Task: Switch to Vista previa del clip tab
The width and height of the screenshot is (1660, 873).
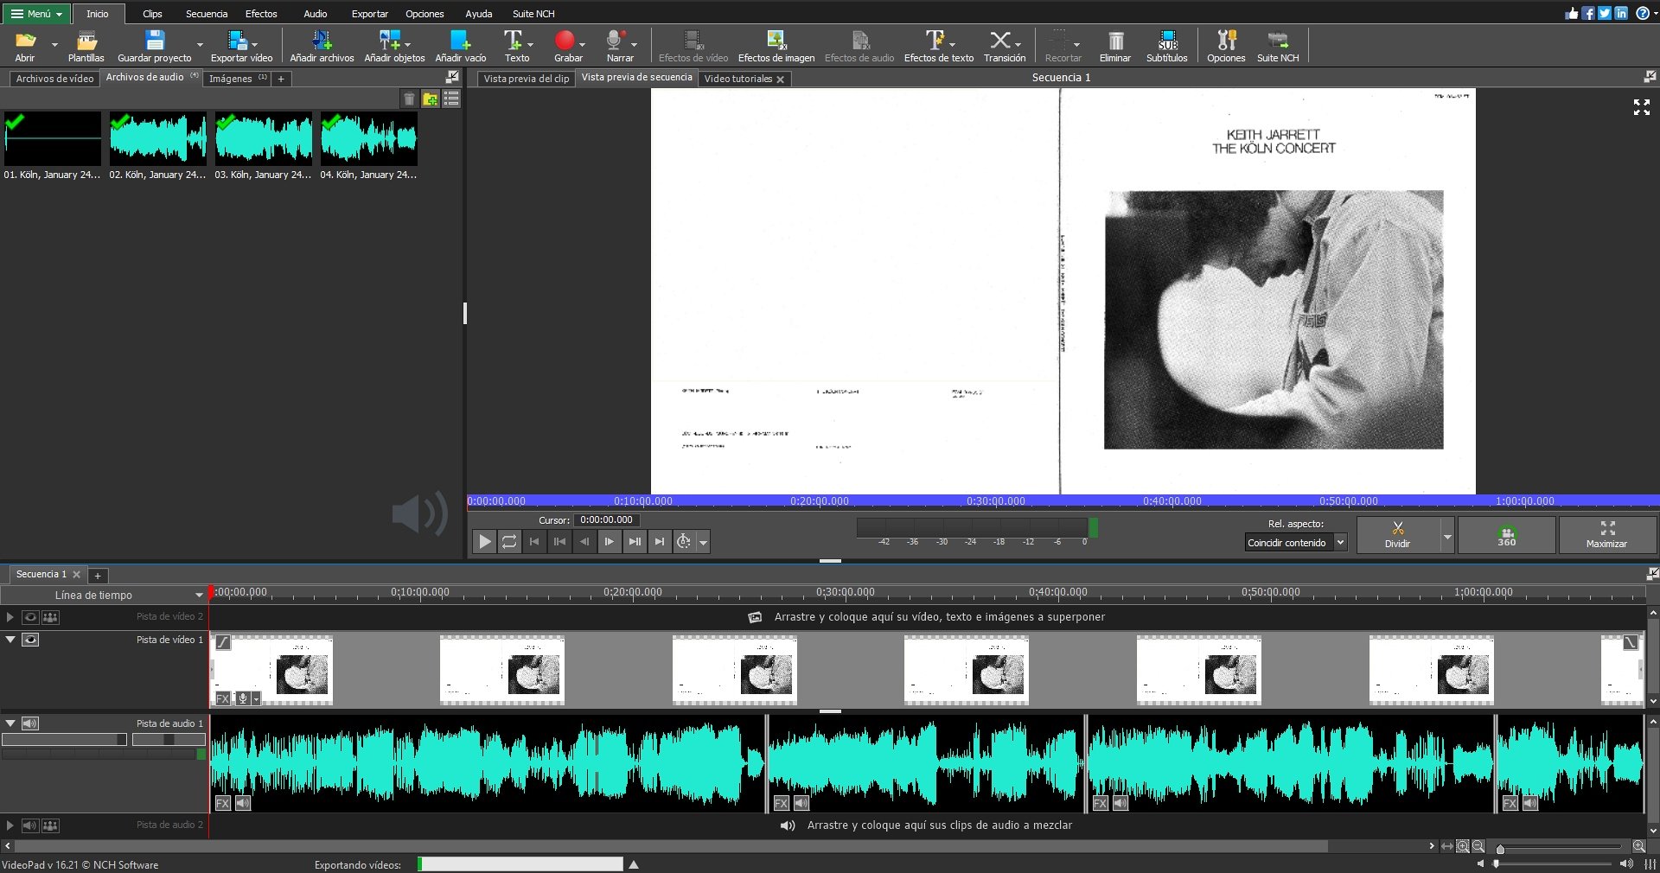Action: 526,79
